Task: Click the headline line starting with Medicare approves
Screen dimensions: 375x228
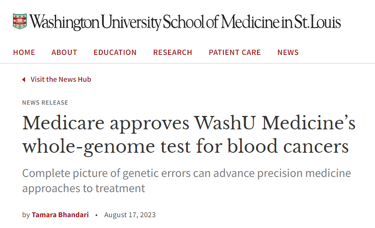Action: point(189,123)
